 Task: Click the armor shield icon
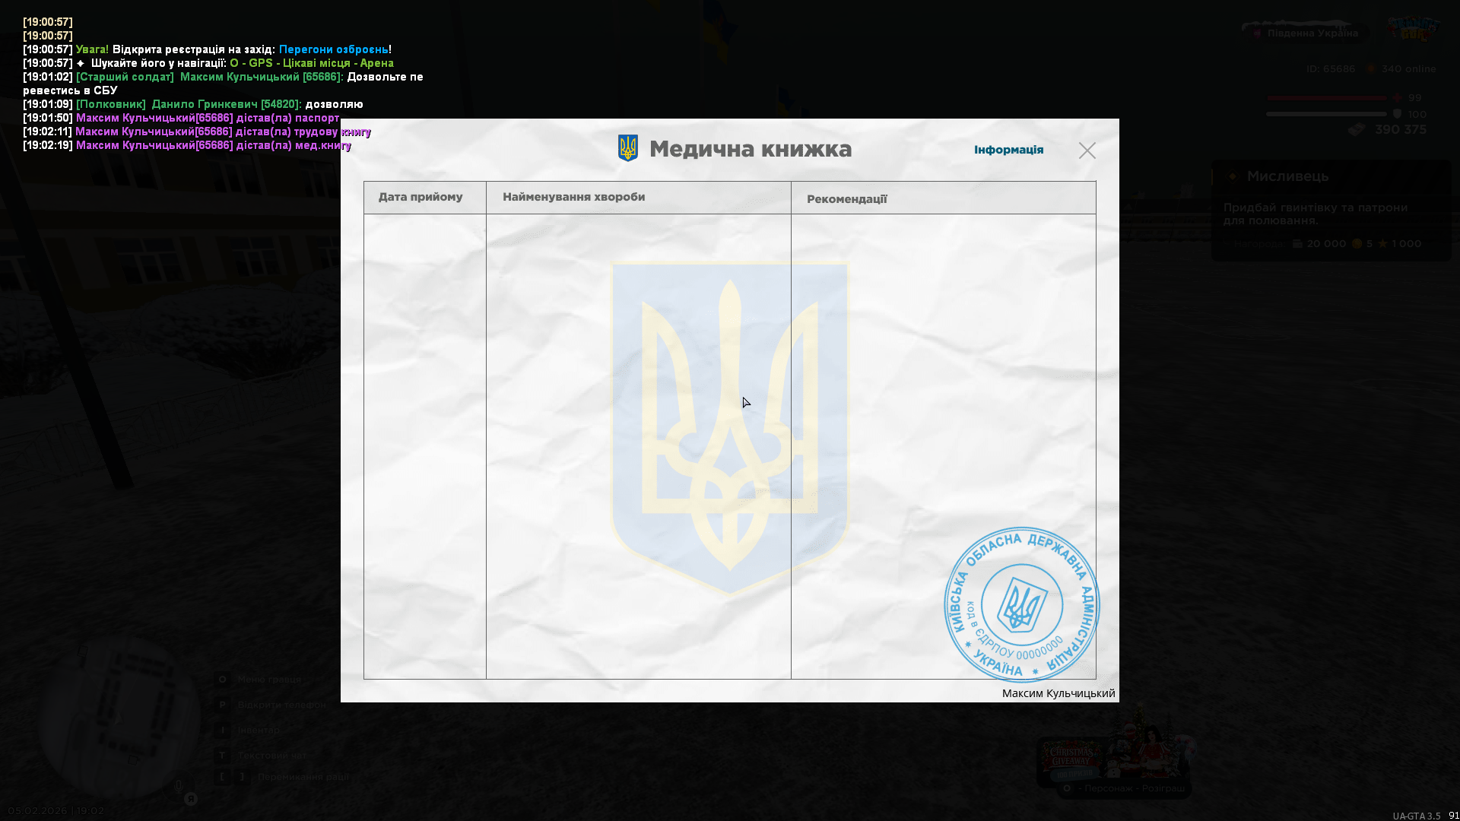1397,114
